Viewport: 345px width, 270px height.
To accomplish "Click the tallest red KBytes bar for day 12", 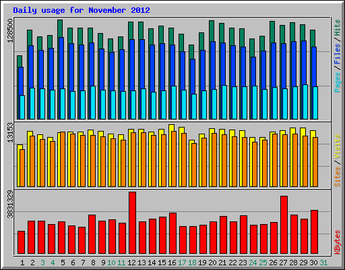I will 133,223.
